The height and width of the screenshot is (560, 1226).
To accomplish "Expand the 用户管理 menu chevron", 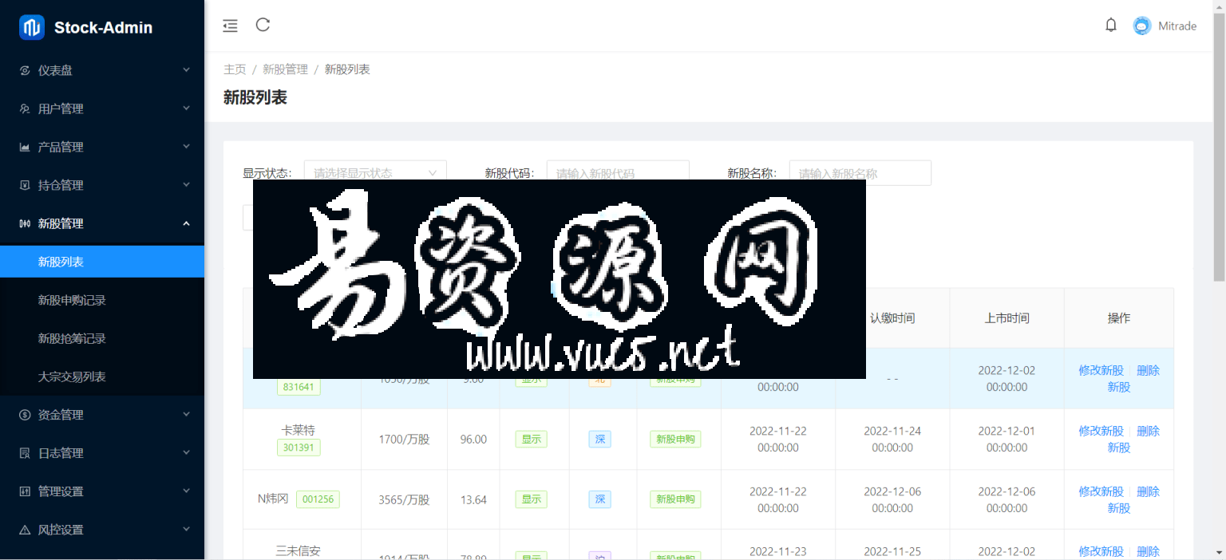I will coord(186,108).
